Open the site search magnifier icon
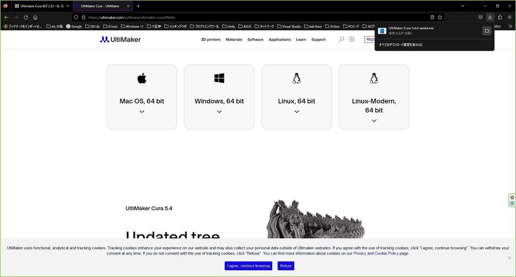 [341, 39]
